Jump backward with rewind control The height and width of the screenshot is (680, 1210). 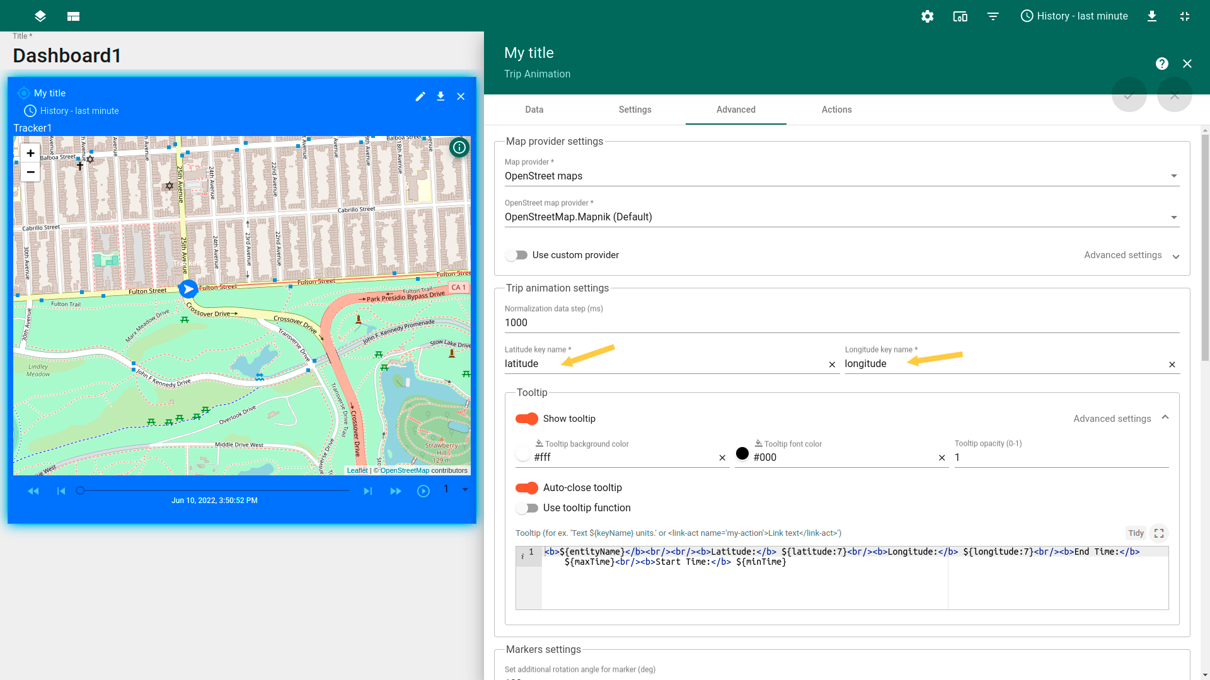coord(33,491)
